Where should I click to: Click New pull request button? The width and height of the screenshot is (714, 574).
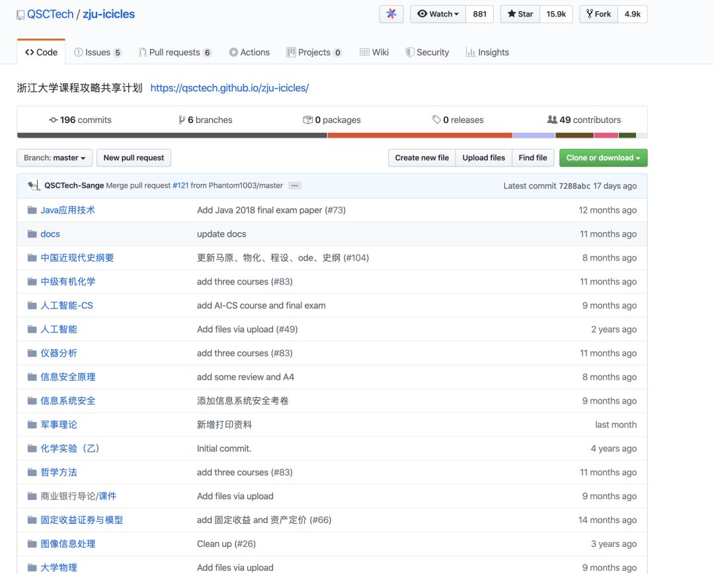pyautogui.click(x=134, y=157)
